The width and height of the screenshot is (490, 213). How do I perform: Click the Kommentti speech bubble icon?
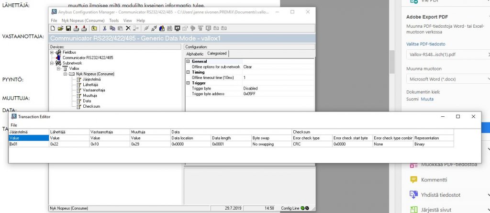click(x=414, y=180)
